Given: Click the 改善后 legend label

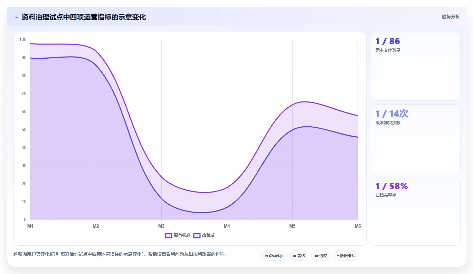Looking at the screenshot, I should [x=208, y=235].
